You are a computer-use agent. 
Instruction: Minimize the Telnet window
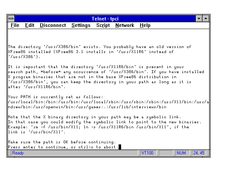pyautogui.click(x=199, y=18)
